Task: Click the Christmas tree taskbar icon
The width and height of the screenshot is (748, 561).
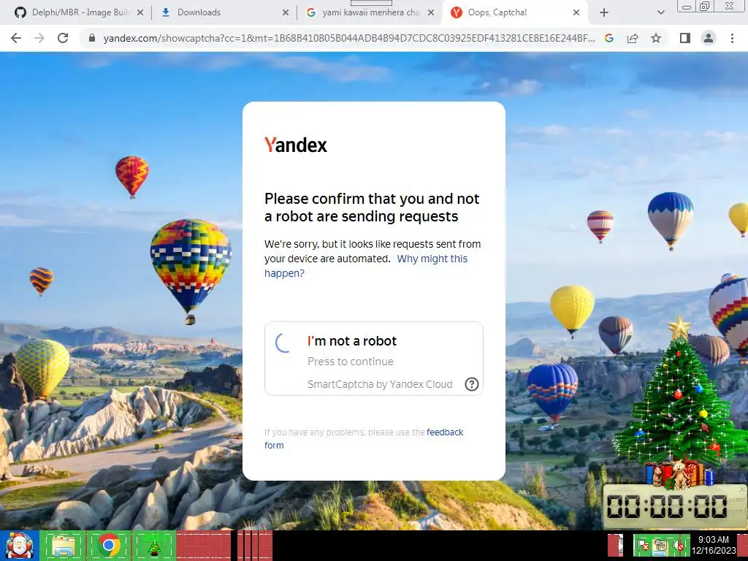Action: coord(153,545)
